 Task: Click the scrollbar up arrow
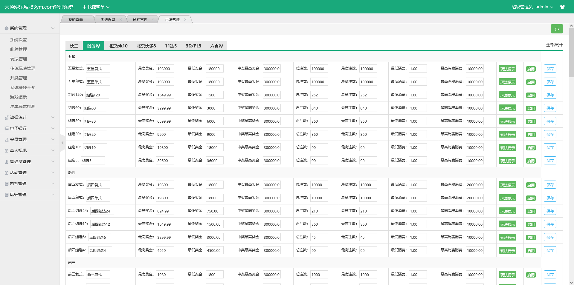(x=571, y=26)
